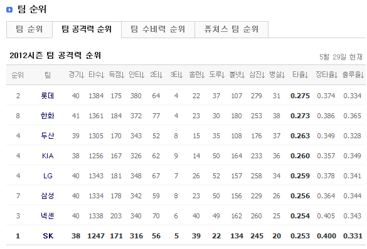This screenshot has width=367, height=249.
Task: Open the 롯데 team link
Action: pos(48,96)
